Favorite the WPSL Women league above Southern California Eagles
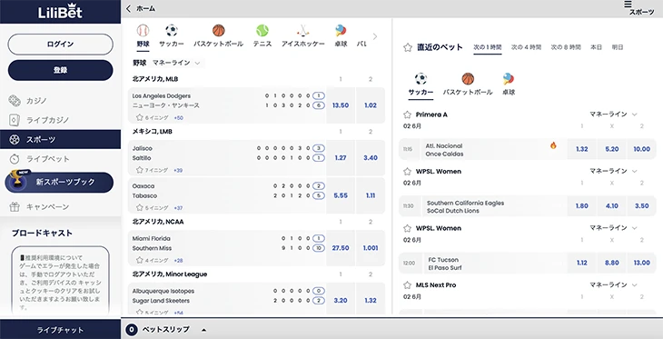Screen dimensions: 663x339 click(407, 172)
